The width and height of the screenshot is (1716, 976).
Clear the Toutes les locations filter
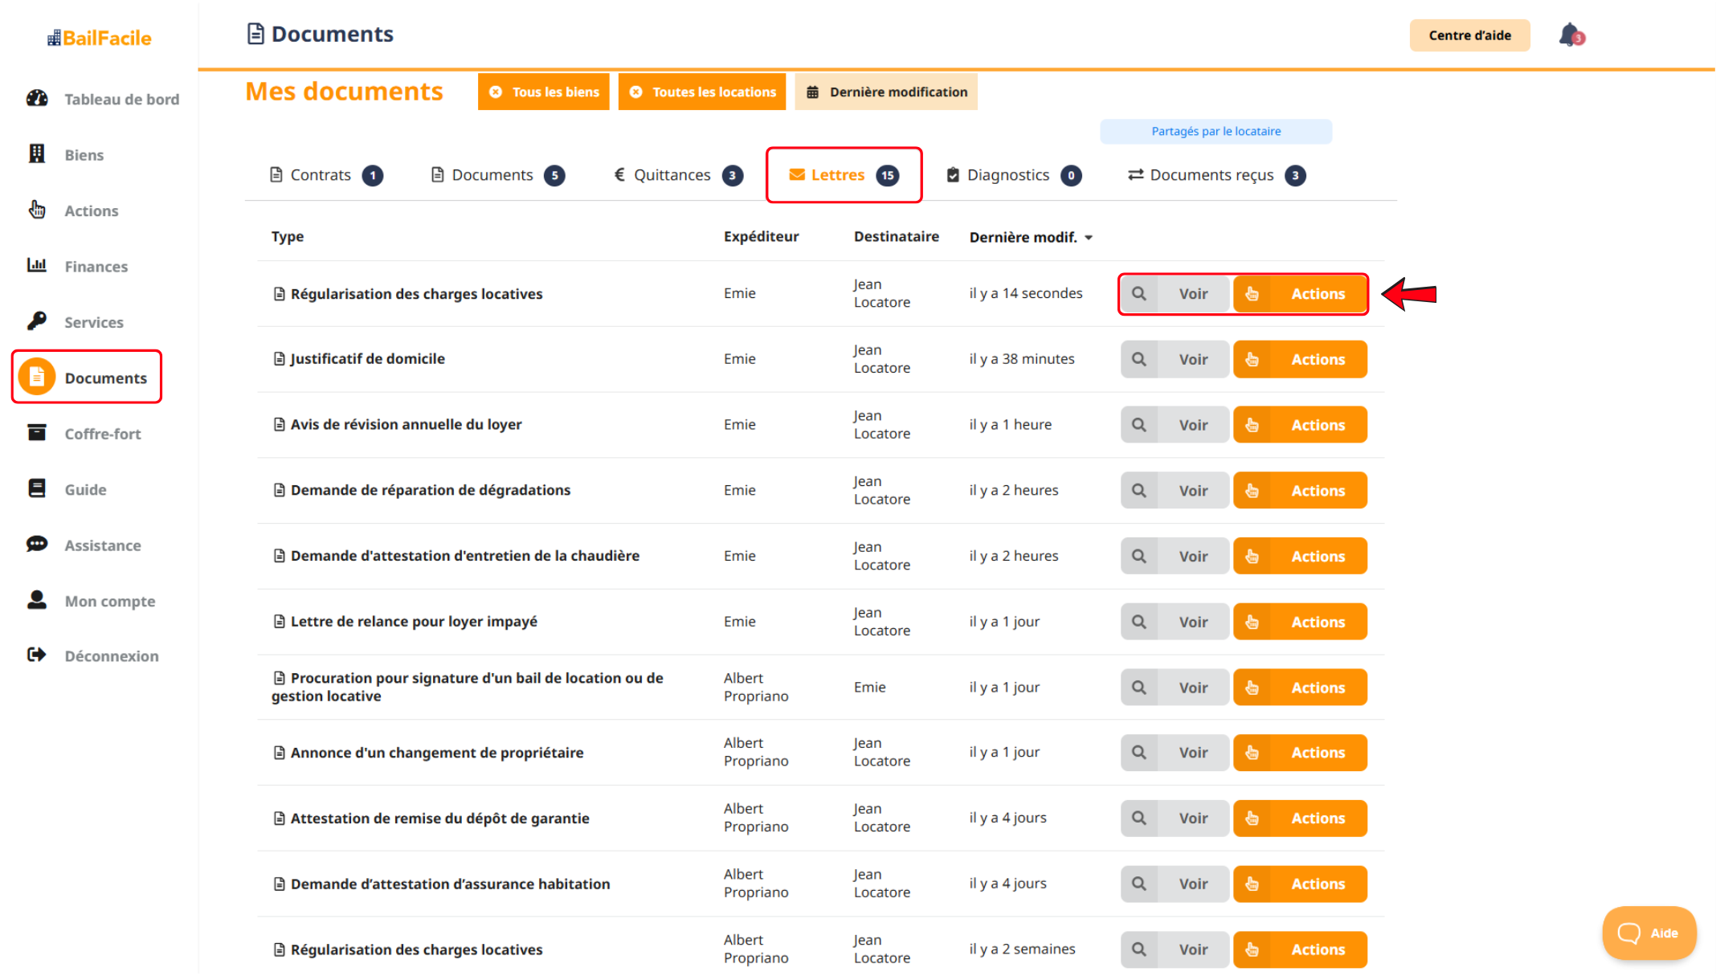(x=636, y=92)
